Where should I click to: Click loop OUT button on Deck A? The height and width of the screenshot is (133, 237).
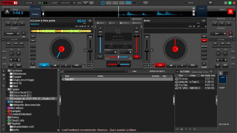pyautogui.click(x=18, y=65)
